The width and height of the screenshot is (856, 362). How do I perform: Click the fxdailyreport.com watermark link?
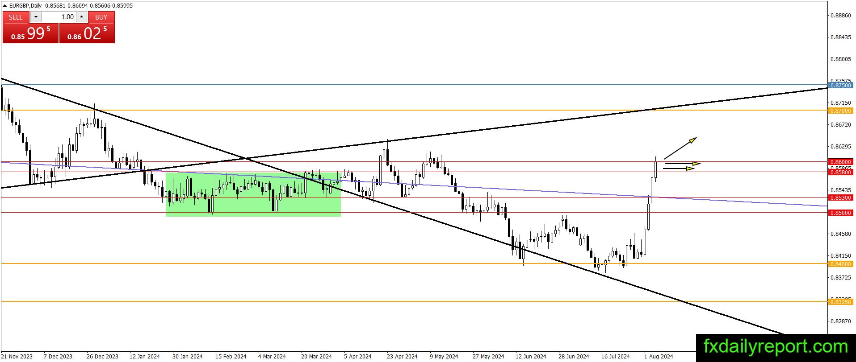point(776,347)
